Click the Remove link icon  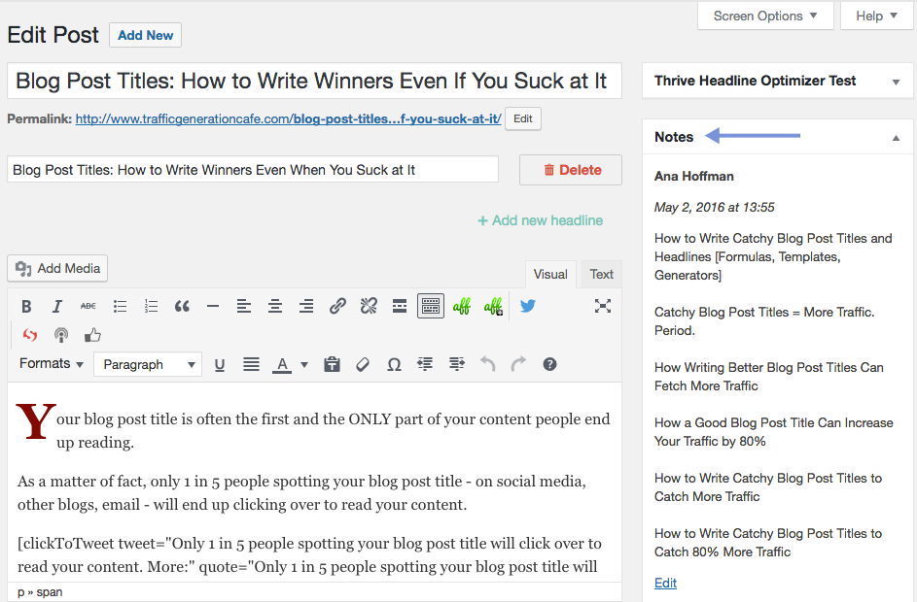coord(369,306)
